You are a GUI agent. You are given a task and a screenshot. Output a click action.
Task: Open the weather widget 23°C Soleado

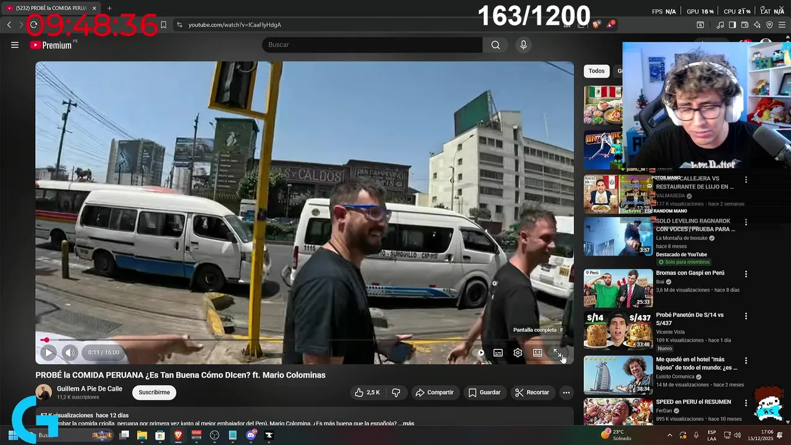pos(617,435)
